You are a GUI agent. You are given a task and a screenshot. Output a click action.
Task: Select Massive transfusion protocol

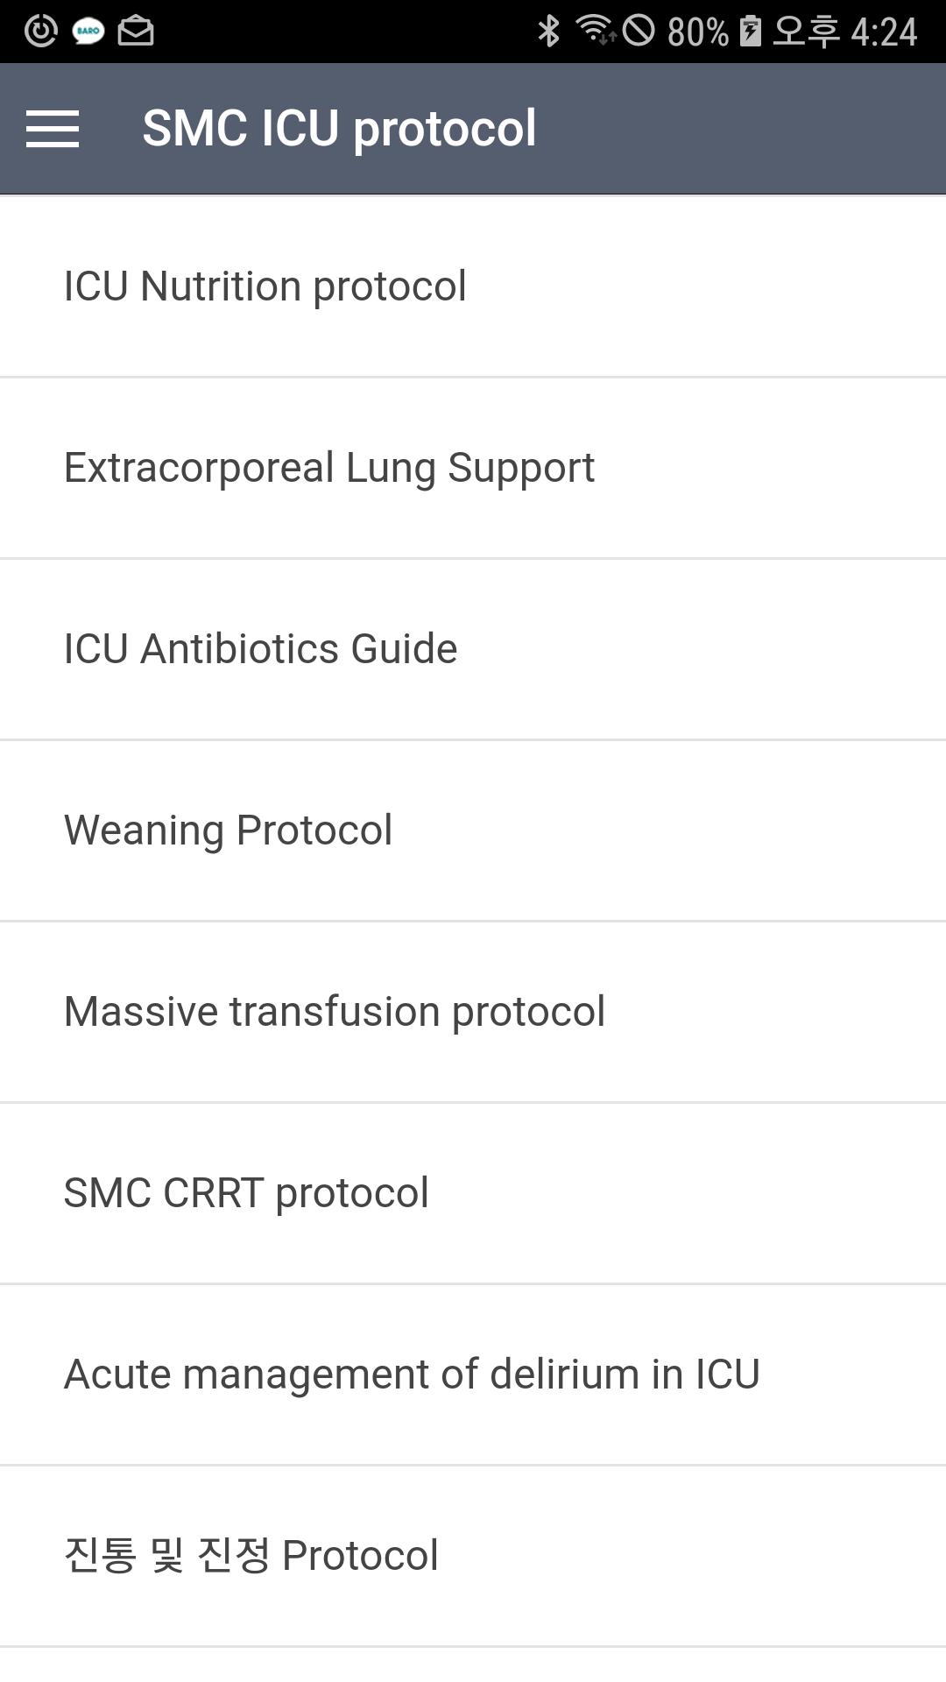coord(473,1013)
